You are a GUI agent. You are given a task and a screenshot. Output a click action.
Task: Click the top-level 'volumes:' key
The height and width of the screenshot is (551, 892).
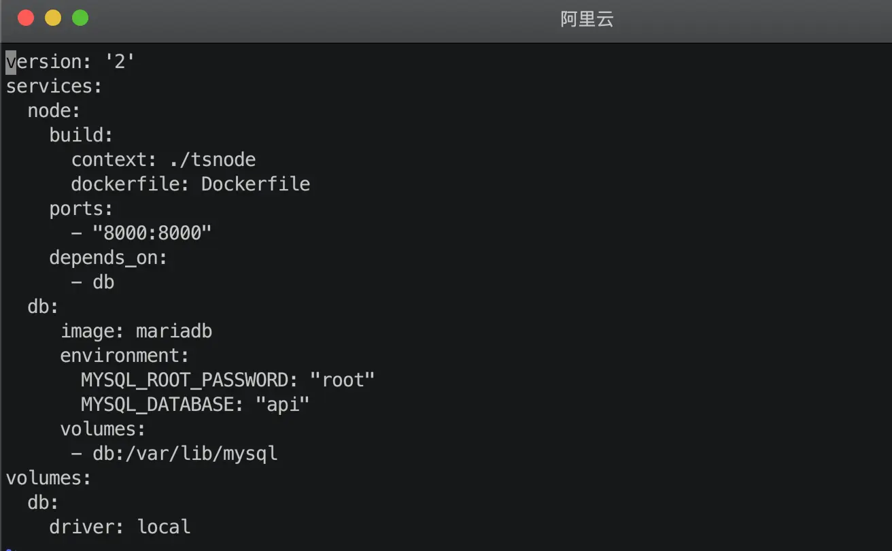(x=48, y=478)
